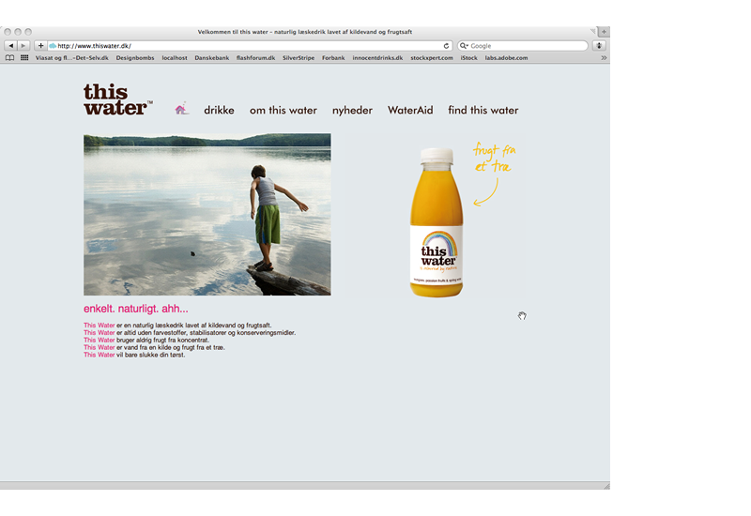Click the pink house home icon

point(181,109)
